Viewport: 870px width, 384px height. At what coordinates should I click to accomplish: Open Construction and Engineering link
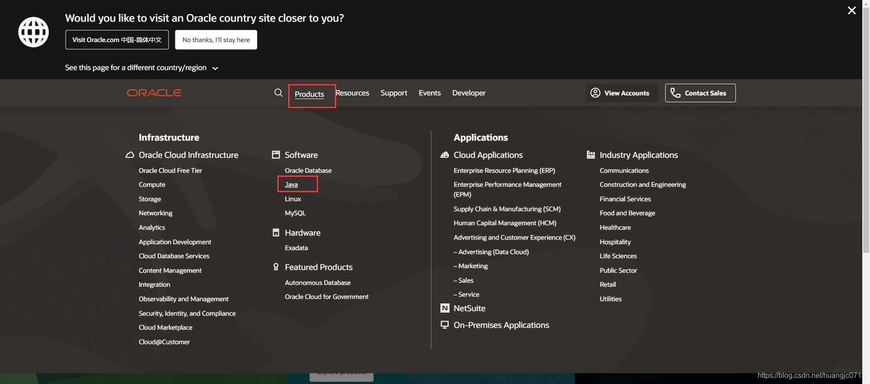coord(643,185)
